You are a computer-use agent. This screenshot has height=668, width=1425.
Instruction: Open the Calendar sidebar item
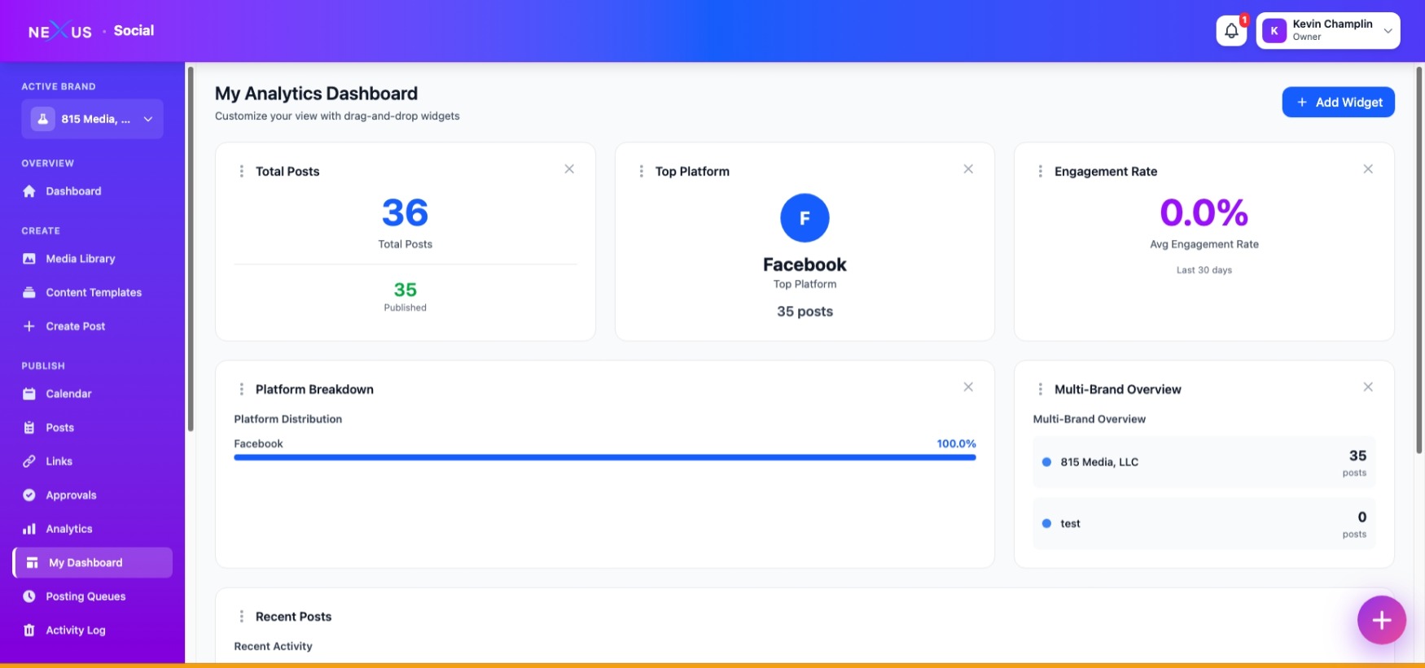point(68,394)
